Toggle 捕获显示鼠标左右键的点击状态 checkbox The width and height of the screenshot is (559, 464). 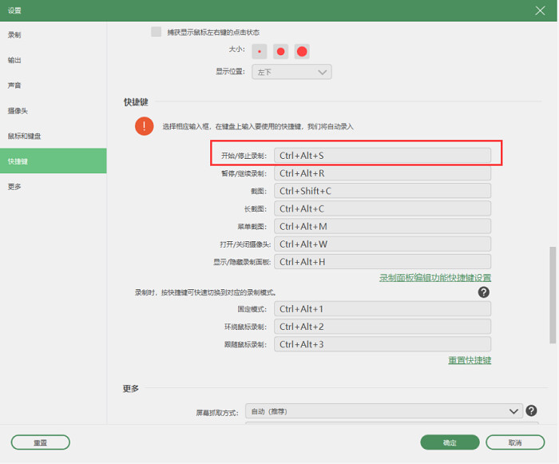point(156,32)
